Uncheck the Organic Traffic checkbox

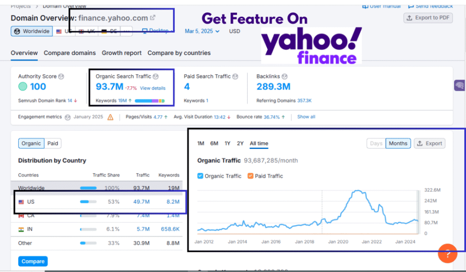[x=201, y=176]
